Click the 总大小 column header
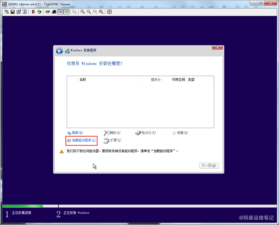Viewport: 279px width, 225px height. tap(155, 80)
